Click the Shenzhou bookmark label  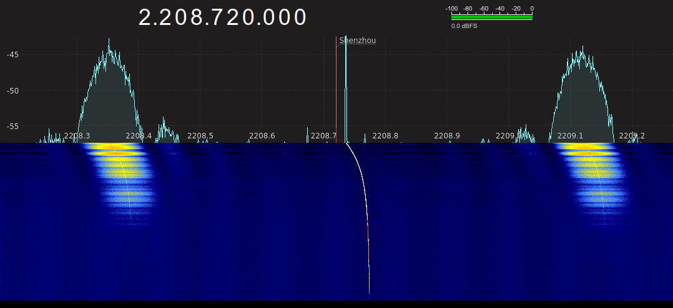[x=358, y=41]
